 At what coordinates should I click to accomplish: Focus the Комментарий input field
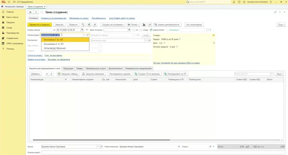163,152
